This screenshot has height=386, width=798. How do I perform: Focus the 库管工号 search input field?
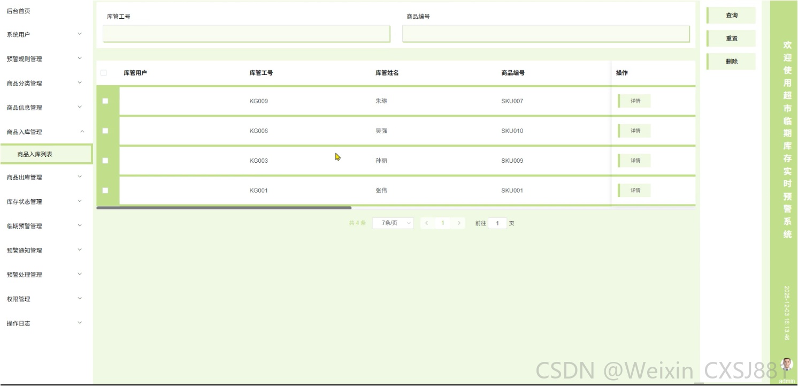coord(247,34)
